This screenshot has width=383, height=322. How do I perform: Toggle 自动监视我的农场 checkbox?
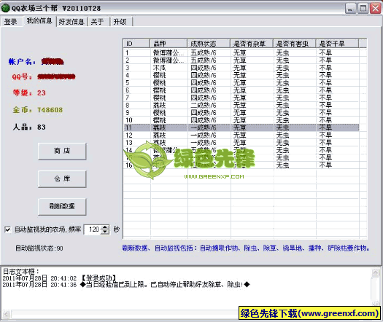tap(8, 229)
